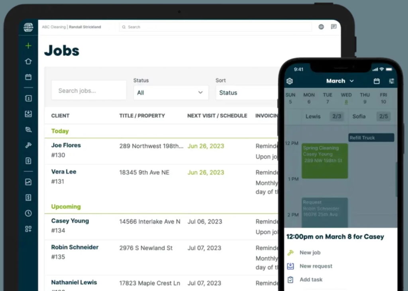Open the Home icon in sidebar
408x291 pixels.
(x=28, y=61)
